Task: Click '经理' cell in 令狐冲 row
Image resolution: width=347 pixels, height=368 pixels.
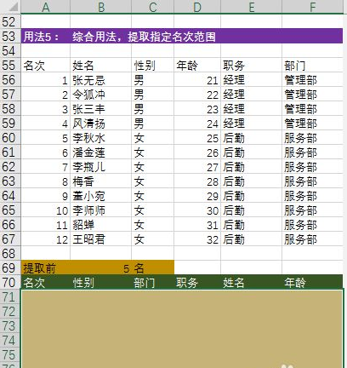Action: pos(252,94)
